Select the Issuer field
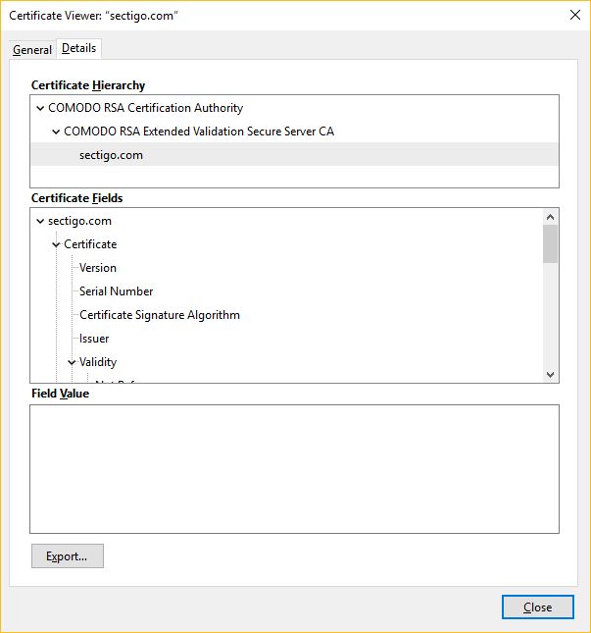Viewport: 591px width, 633px height. [x=94, y=339]
